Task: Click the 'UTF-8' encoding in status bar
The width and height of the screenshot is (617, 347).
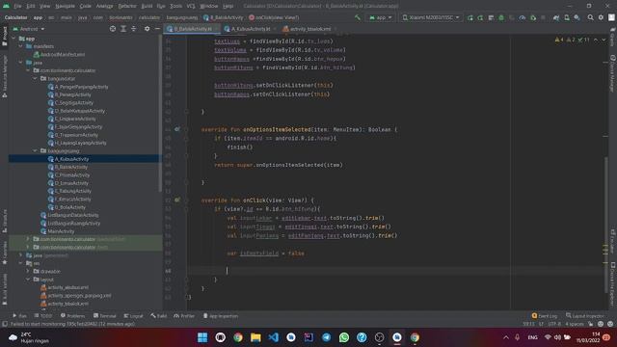Action: (554, 324)
